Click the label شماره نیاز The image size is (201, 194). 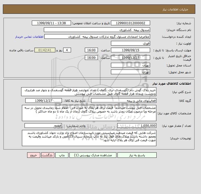coord(184,23)
